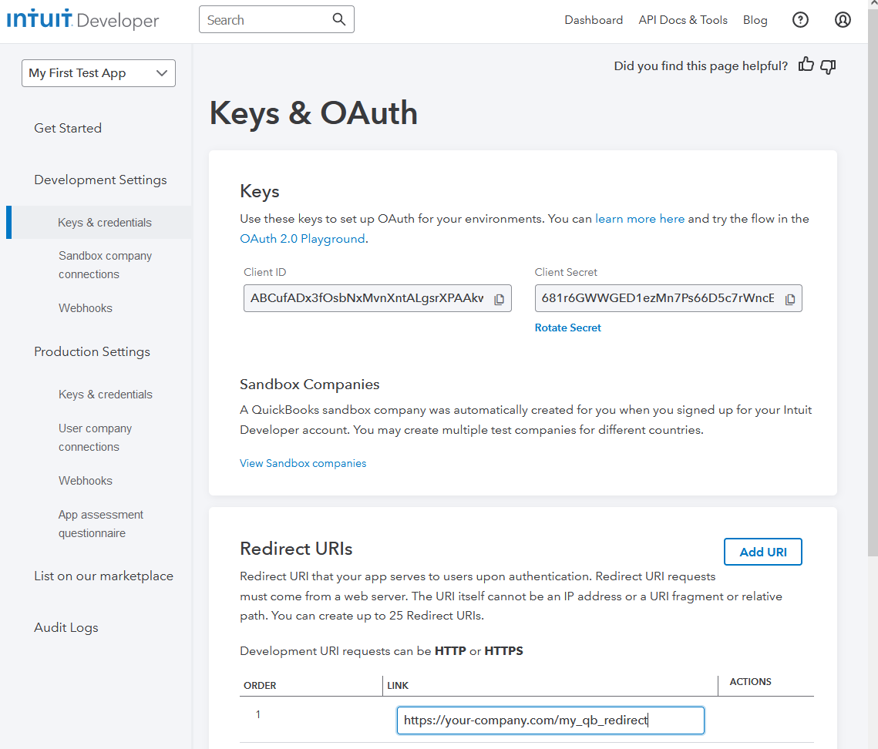Select Webhooks under Development Settings
The image size is (878, 749).
86,308
